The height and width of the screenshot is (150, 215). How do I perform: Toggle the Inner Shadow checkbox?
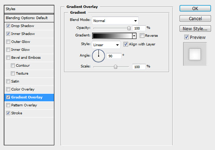(x=8, y=34)
